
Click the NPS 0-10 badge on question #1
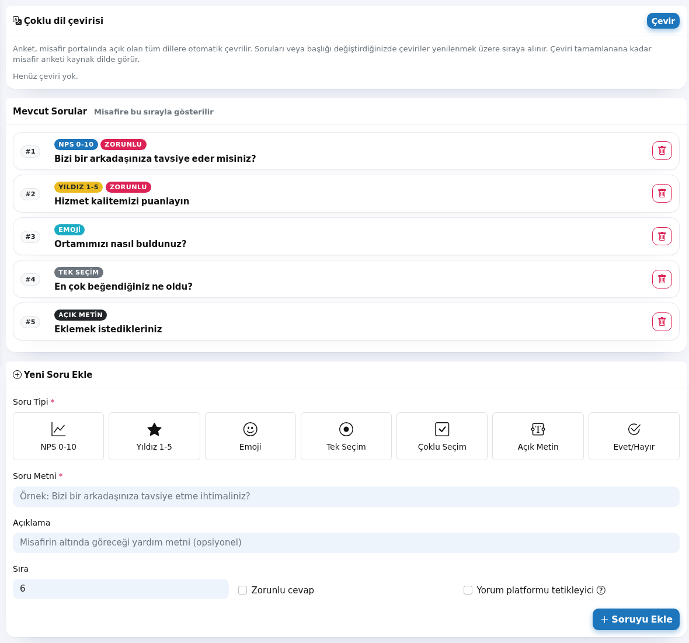point(76,144)
